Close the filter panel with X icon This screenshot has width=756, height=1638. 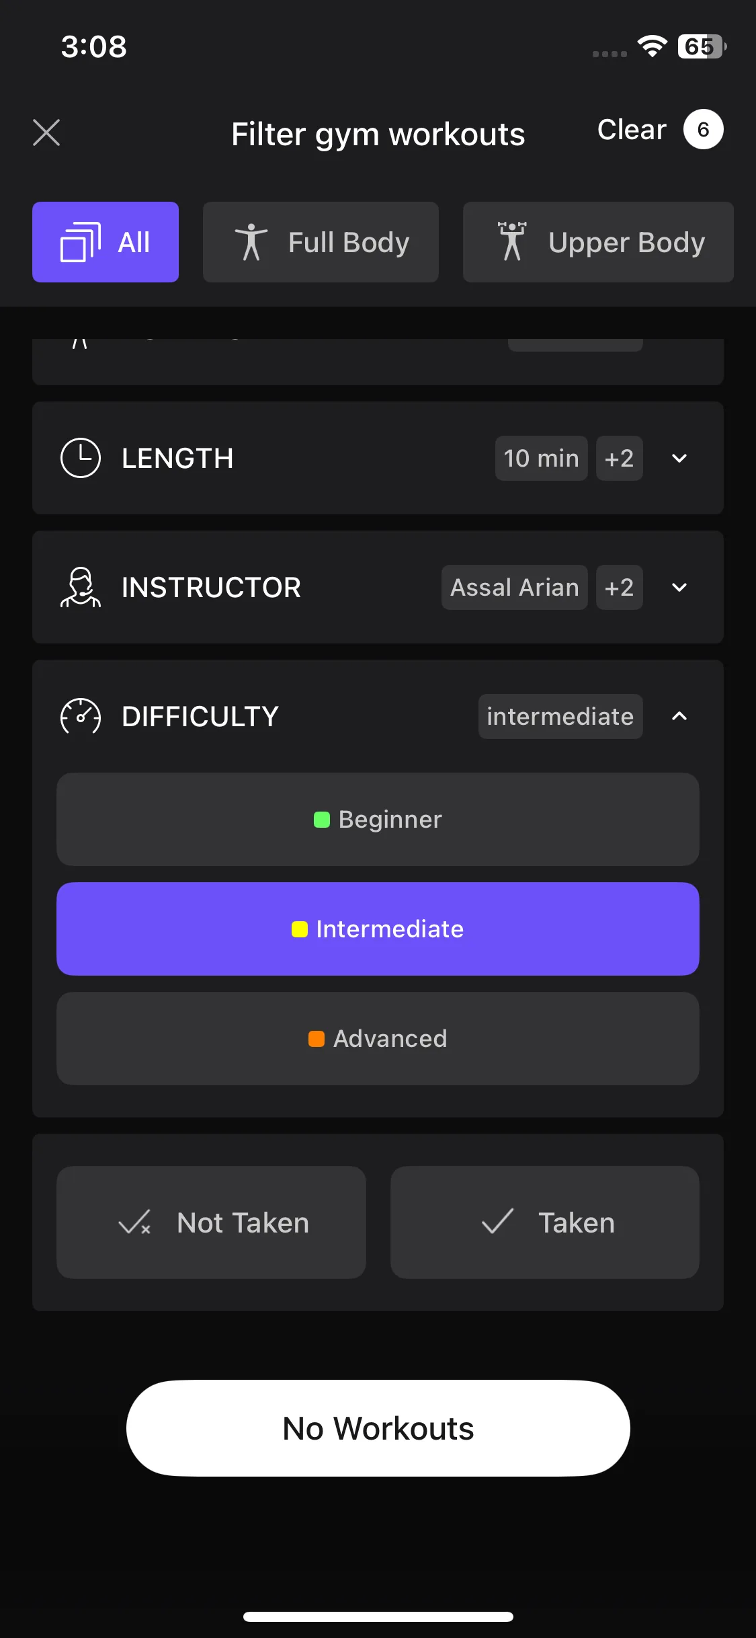pyautogui.click(x=46, y=132)
